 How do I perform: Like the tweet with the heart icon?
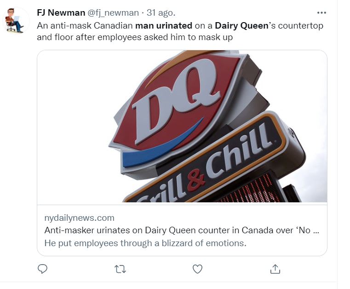197,269
